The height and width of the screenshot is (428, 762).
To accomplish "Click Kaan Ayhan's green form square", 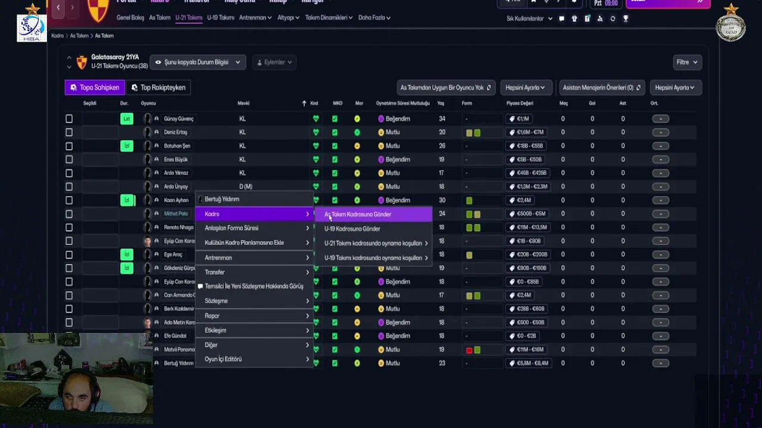I will click(469, 201).
